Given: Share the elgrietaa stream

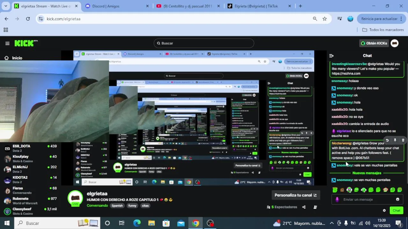Looking at the screenshot, I should (304, 207).
